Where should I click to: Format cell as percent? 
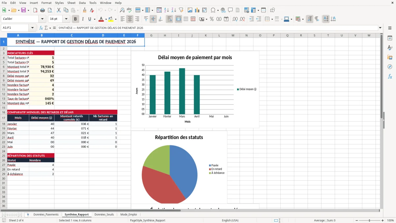212,19
